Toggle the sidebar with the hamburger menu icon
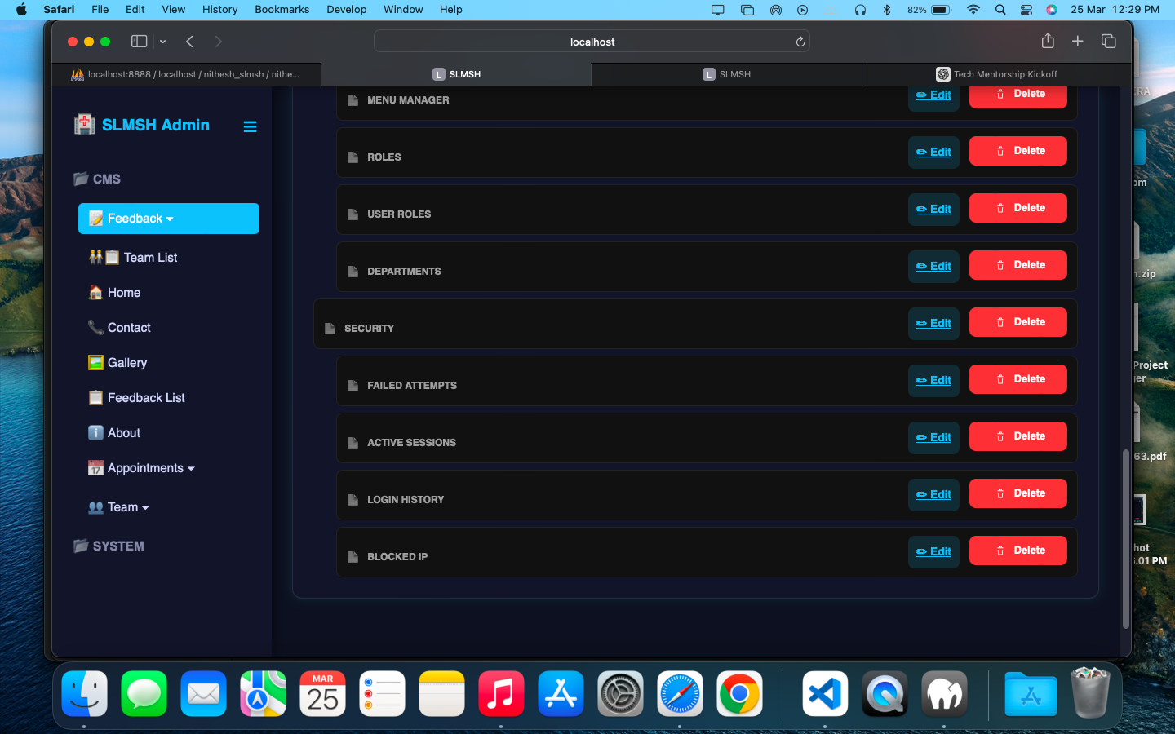Image resolution: width=1175 pixels, height=734 pixels. tap(250, 126)
